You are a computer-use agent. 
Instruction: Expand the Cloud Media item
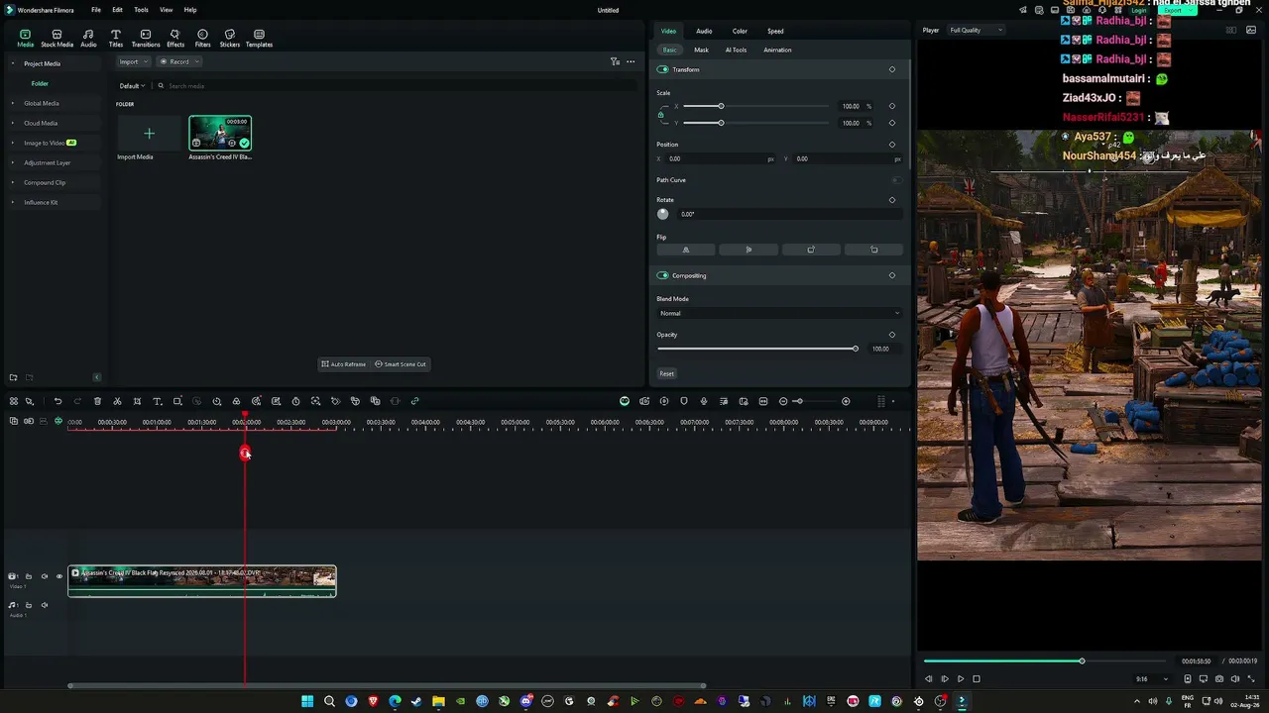click(x=13, y=123)
